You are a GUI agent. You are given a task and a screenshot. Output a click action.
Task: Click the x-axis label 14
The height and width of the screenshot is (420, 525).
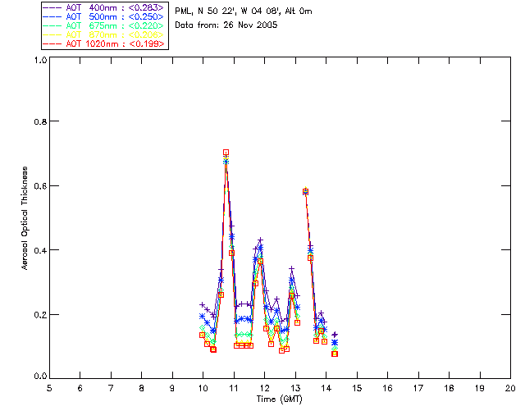(326, 388)
